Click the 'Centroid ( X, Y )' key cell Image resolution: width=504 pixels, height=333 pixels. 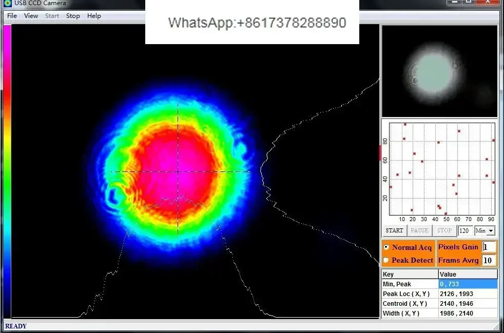(410, 303)
